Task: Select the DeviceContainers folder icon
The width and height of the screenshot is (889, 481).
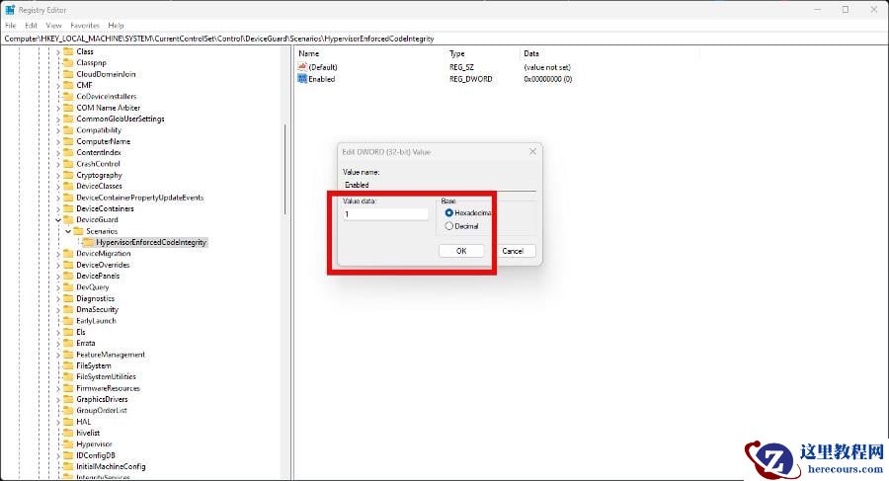Action: [68, 208]
